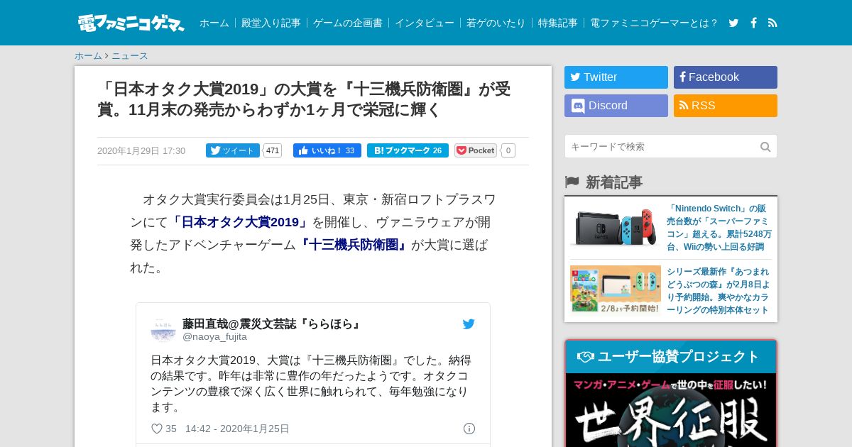852x447 pixels.
Task: Open ユーザー協賛プロジェクト banner header
Action: (x=671, y=357)
